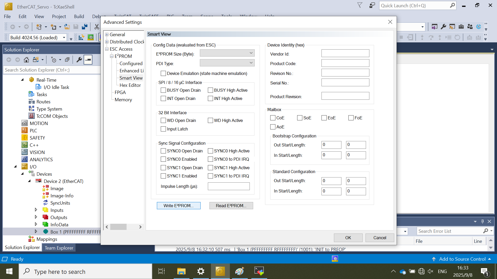Click settings tree horizontal scrollbar thumb
The width and height of the screenshot is (497, 279).
[x=118, y=227]
